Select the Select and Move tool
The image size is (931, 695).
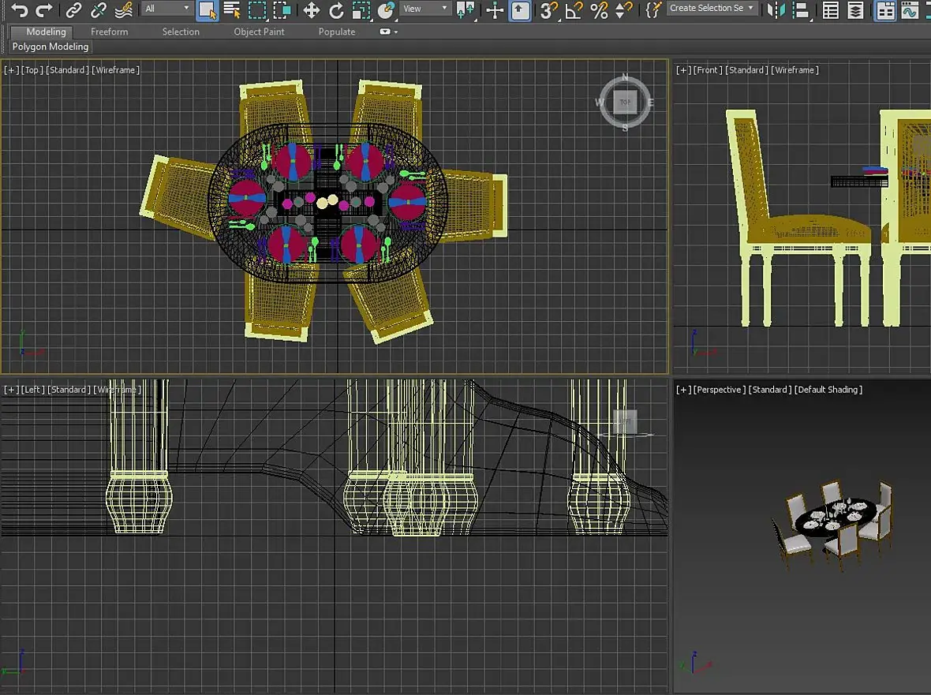pos(311,9)
